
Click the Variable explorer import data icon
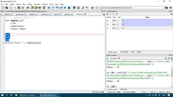click(107, 14)
